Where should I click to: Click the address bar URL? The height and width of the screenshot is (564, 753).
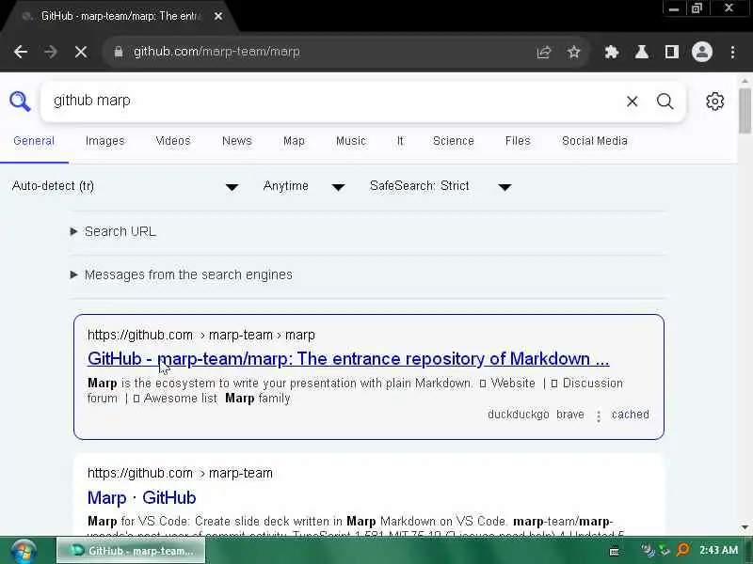coord(216,52)
